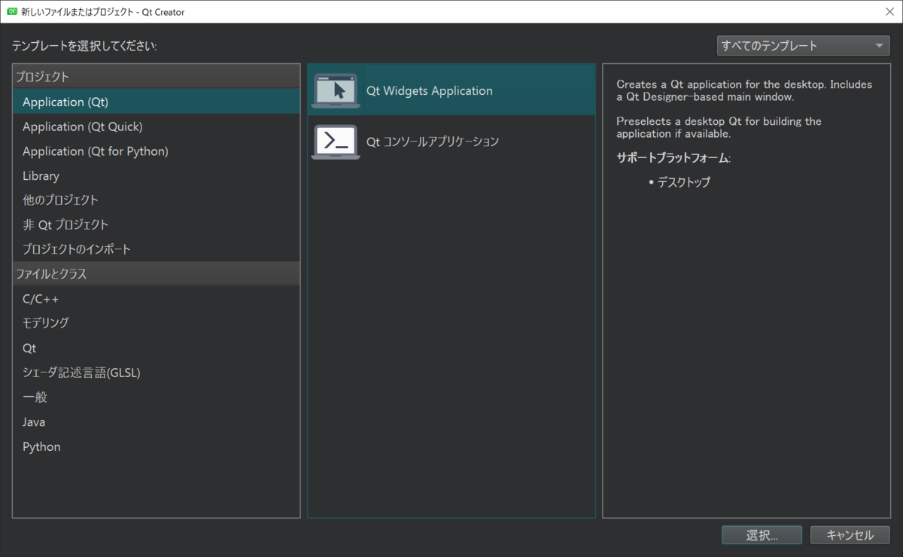Image resolution: width=903 pixels, height=557 pixels.
Task: Select Python file category
Action: pyautogui.click(x=157, y=446)
